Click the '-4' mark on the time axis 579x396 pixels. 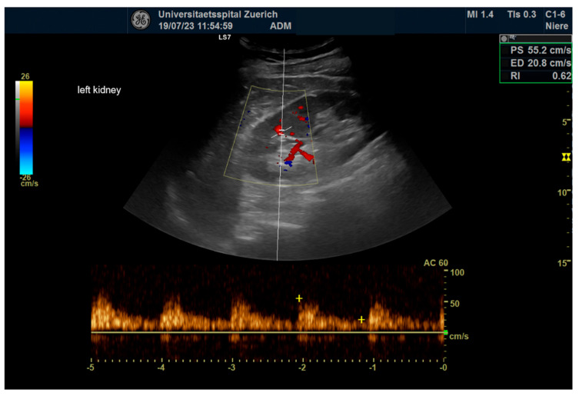[x=161, y=368]
